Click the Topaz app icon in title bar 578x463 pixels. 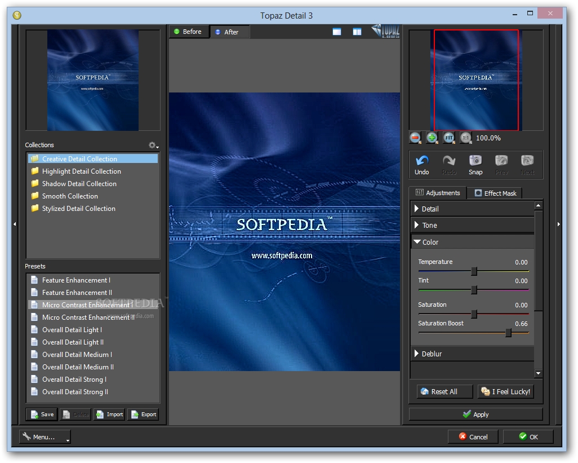(17, 15)
